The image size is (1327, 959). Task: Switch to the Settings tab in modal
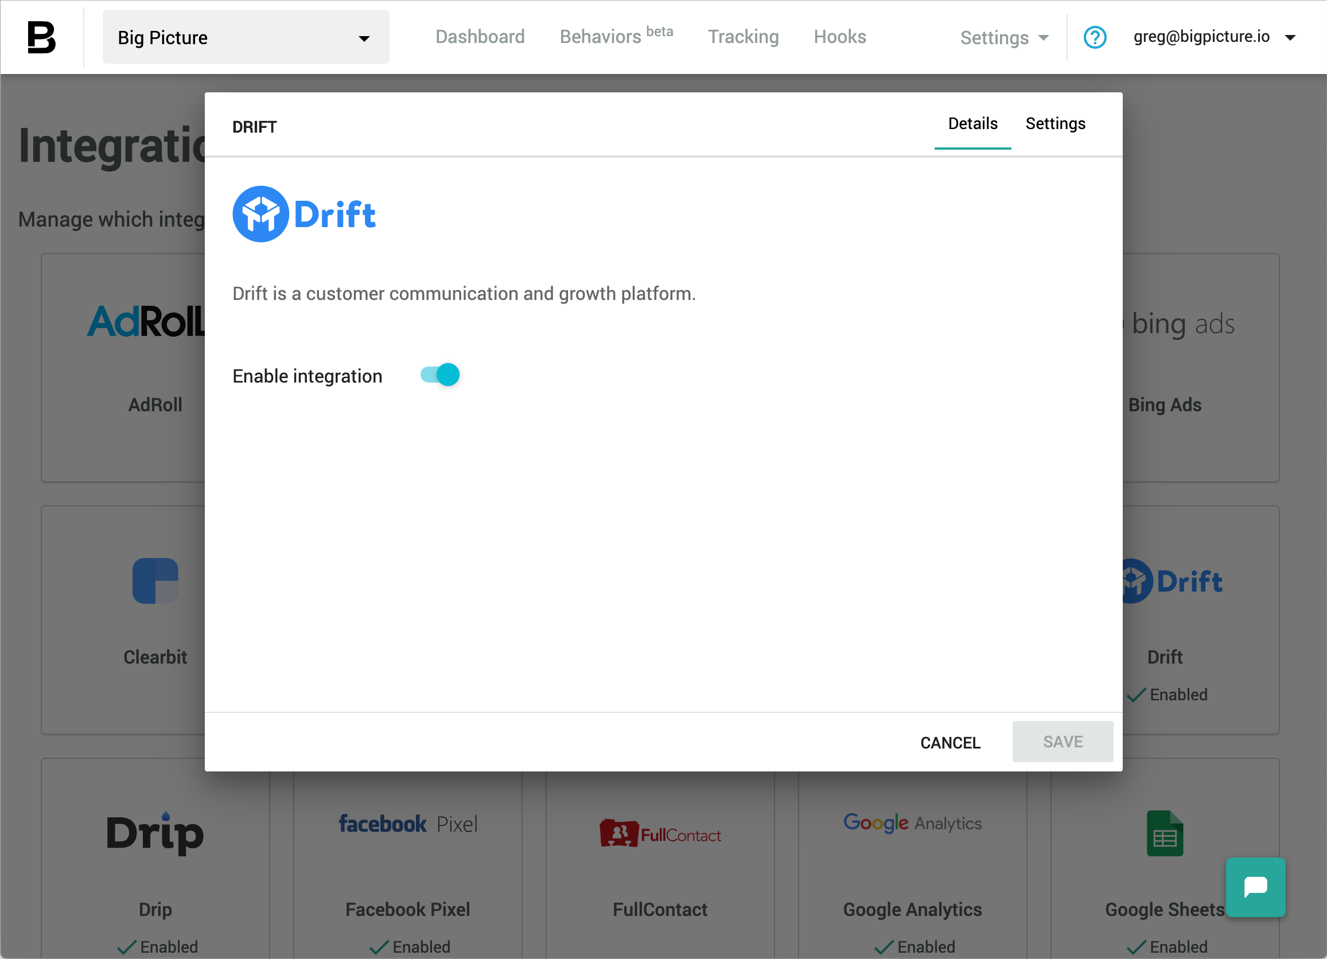tap(1055, 124)
